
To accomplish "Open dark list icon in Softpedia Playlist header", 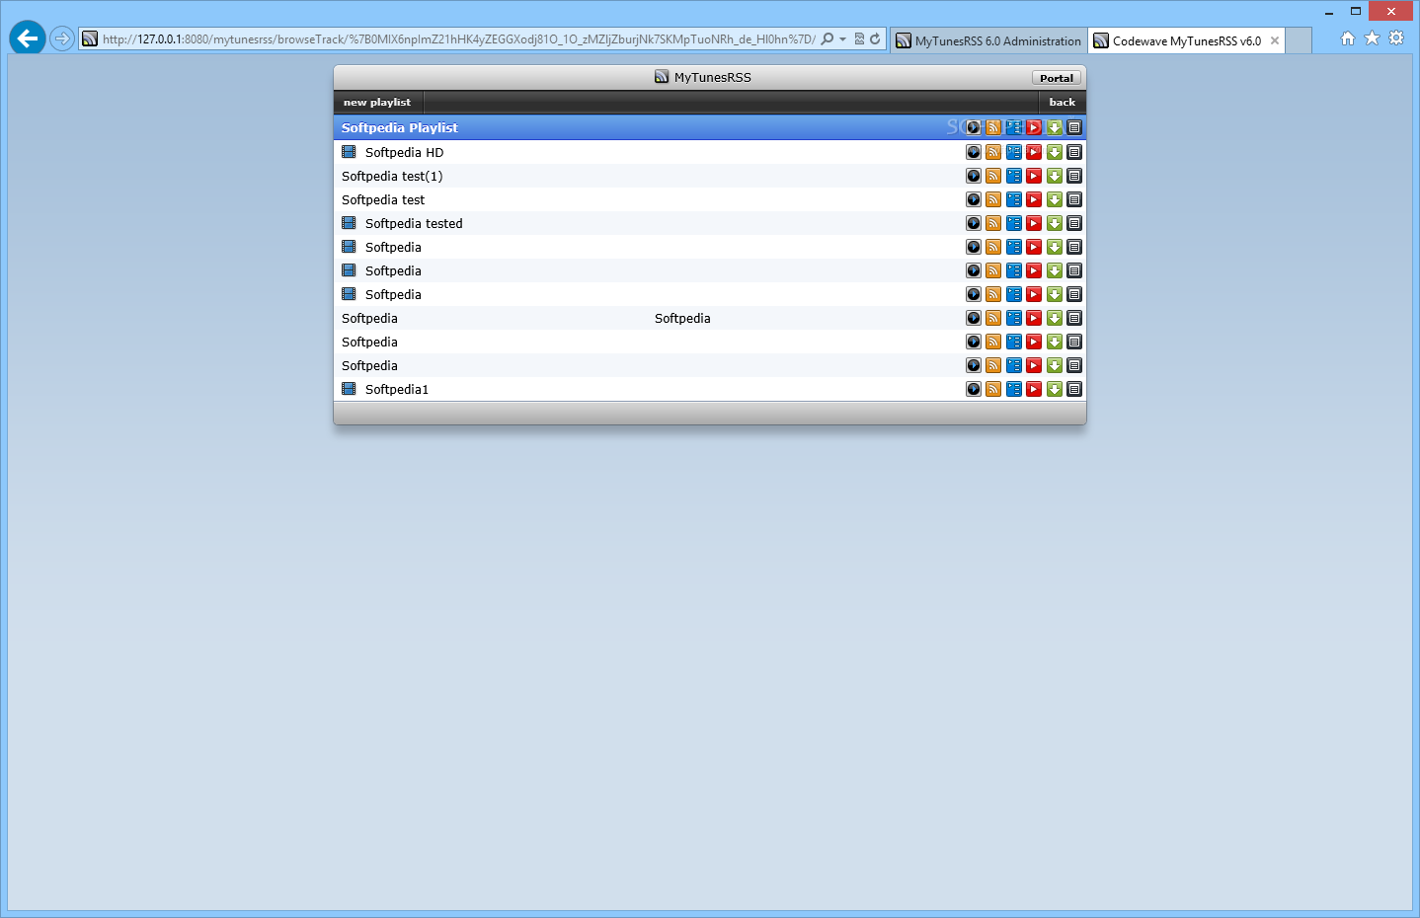I will (1074, 127).
